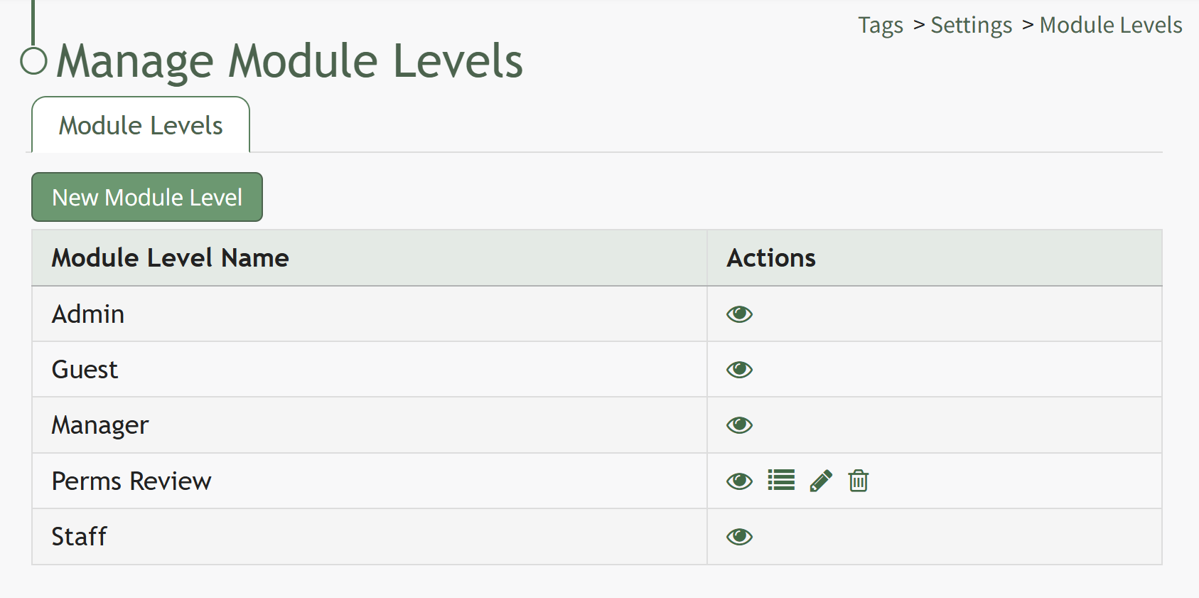The width and height of the screenshot is (1199, 598).
Task: Select the Staff row name
Action: [x=79, y=537]
